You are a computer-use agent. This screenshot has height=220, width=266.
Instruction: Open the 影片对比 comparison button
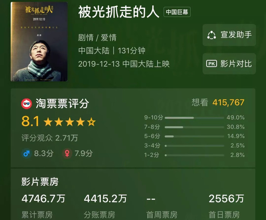(229, 64)
